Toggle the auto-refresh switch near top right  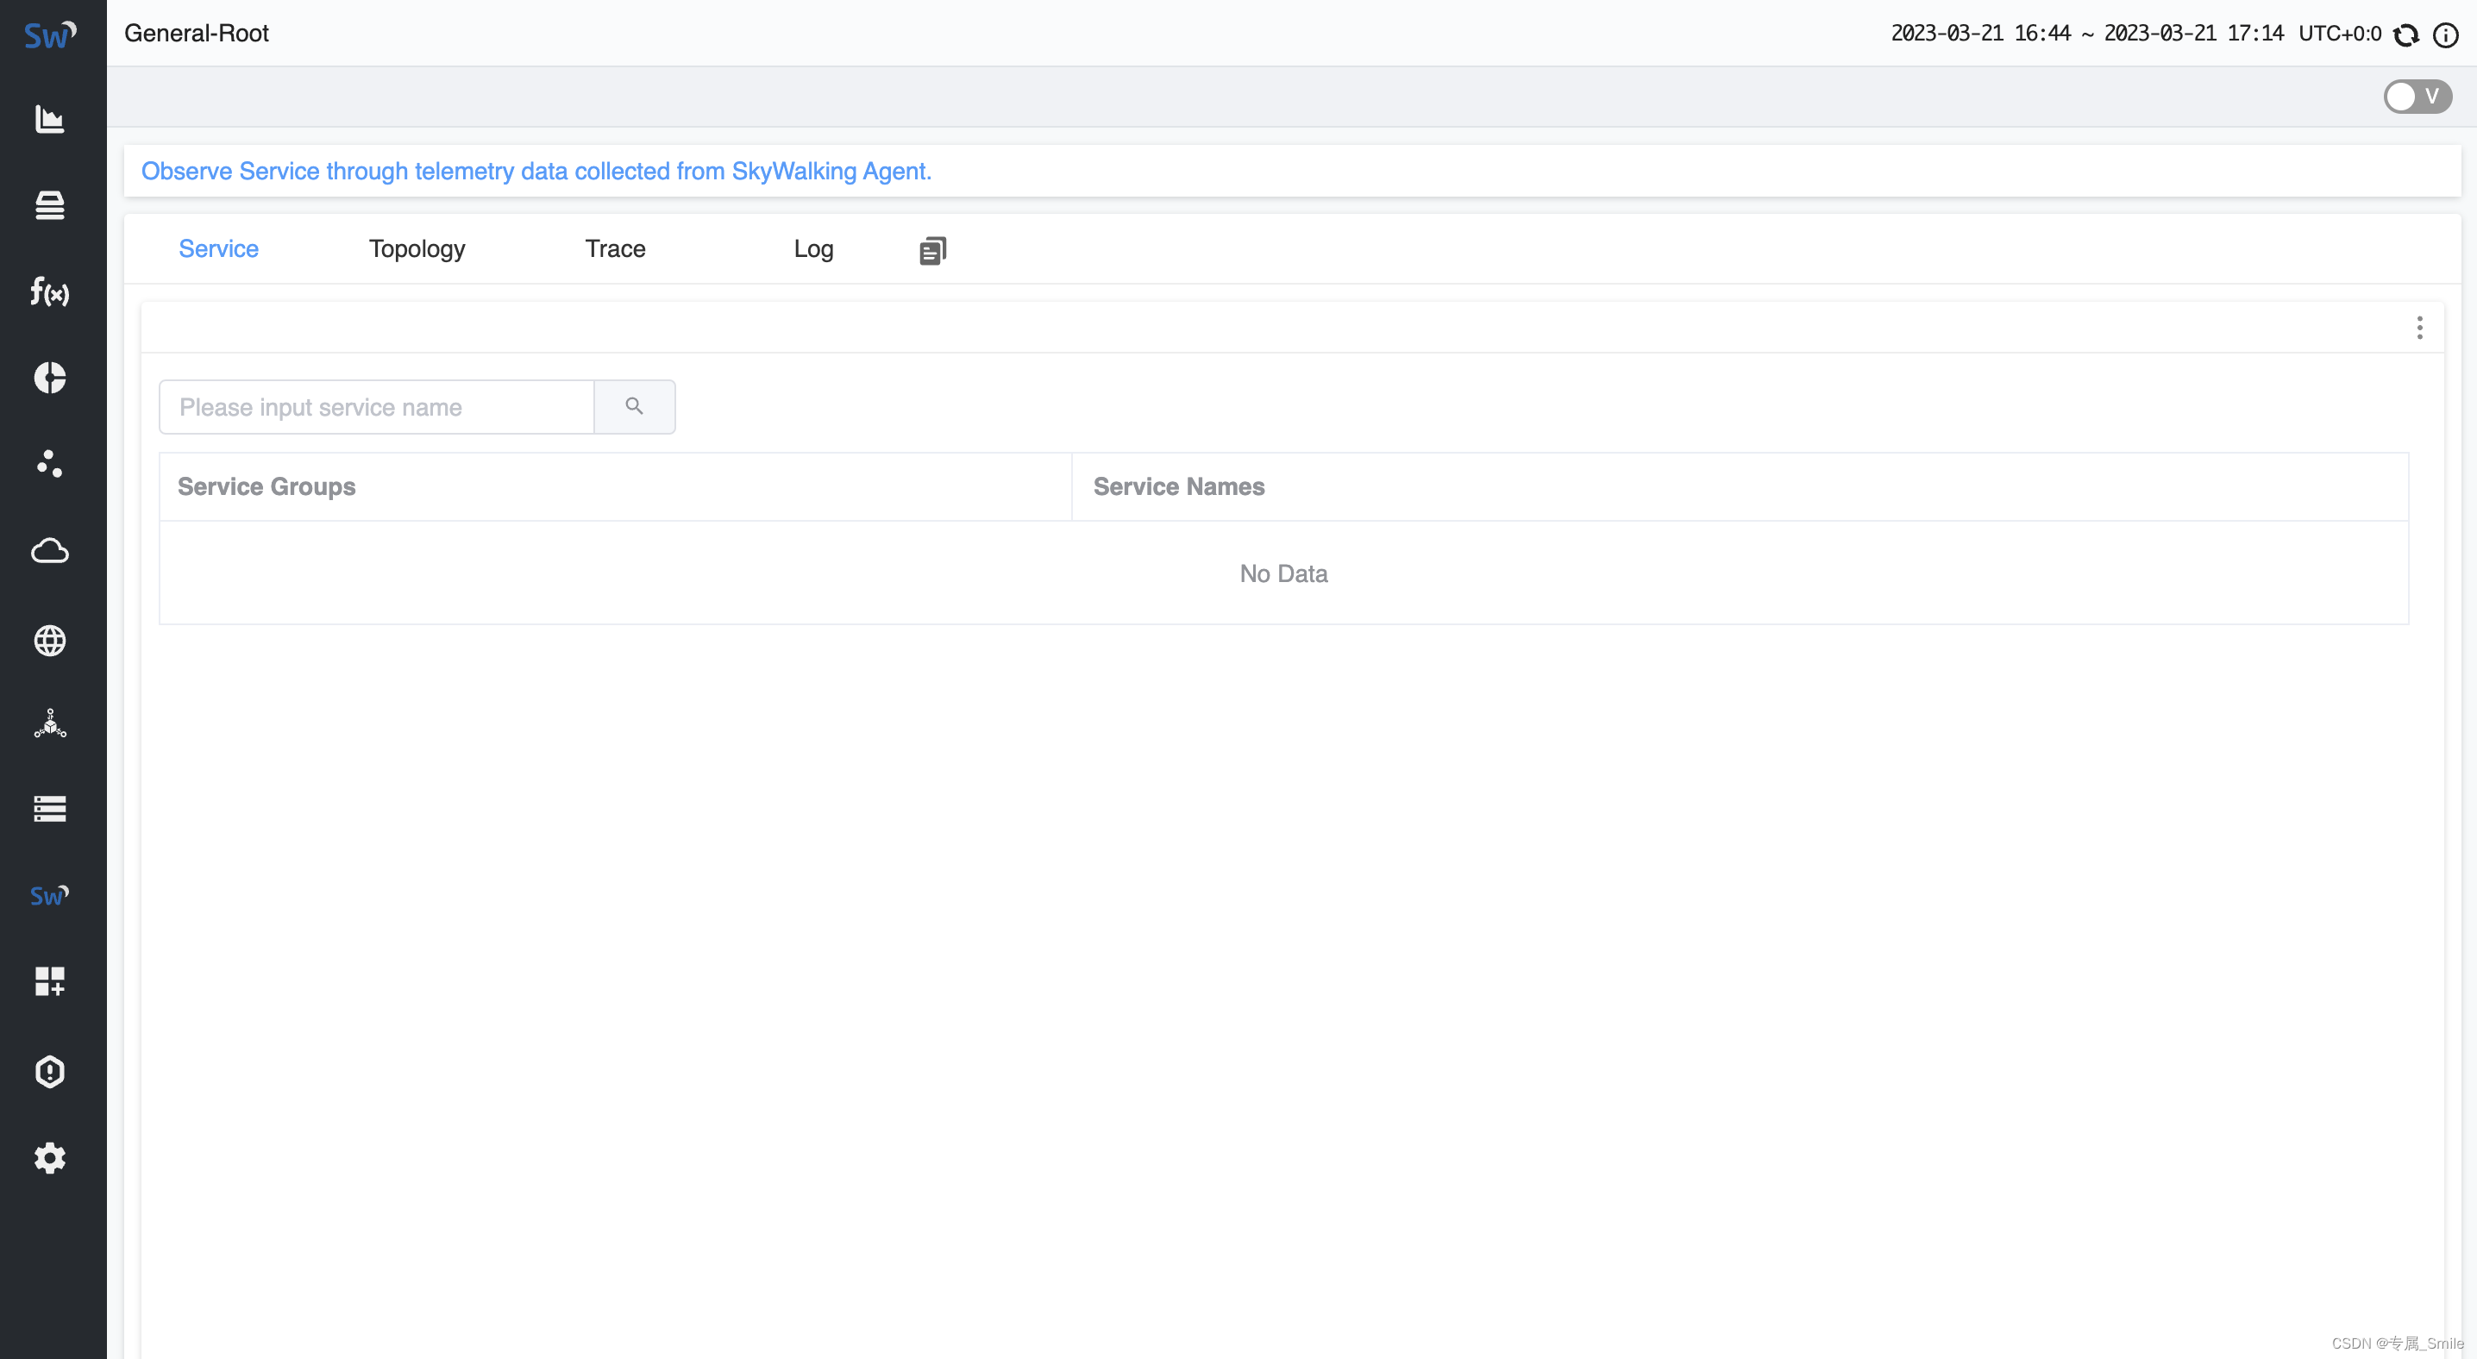tap(2417, 96)
